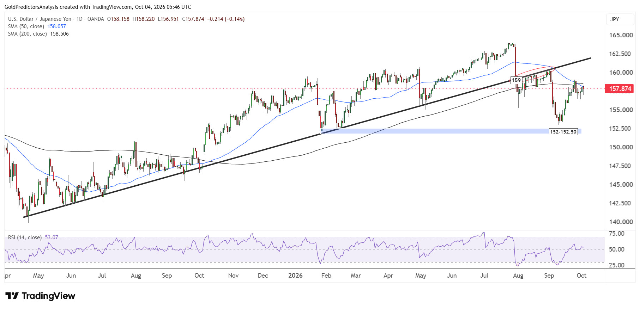Click the 152-152.50 support zone label
This screenshot has height=309, width=640.
click(563, 132)
